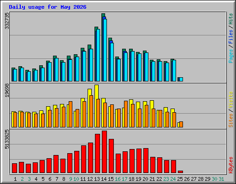
Task: Click the 332735 y-axis value
Action: tap(7, 21)
